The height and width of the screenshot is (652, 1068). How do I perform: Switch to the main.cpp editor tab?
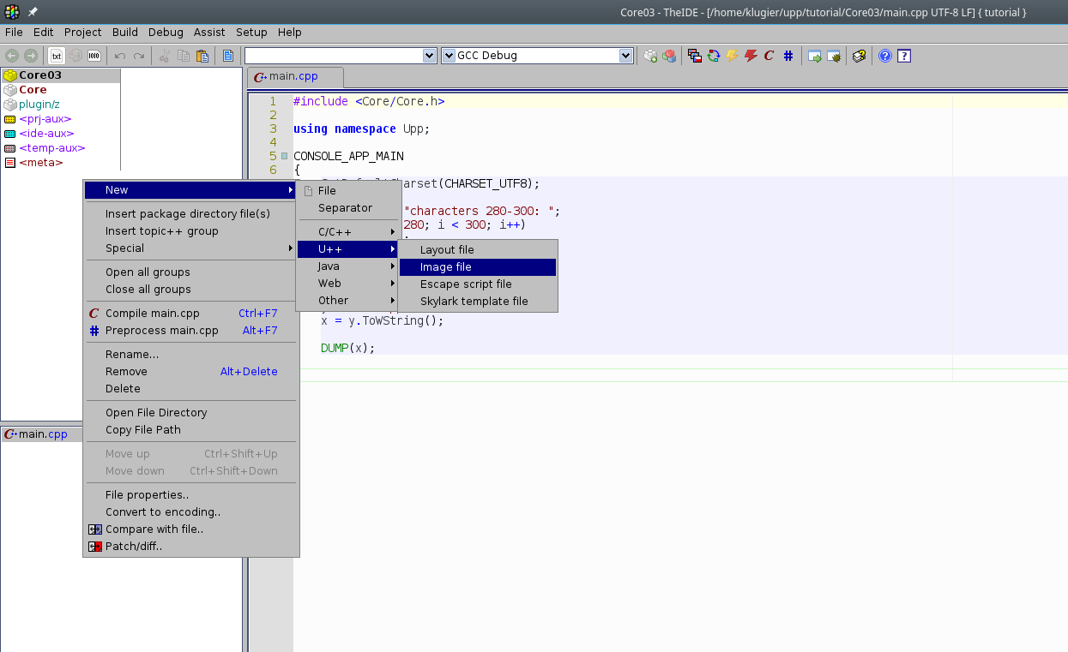pos(293,76)
